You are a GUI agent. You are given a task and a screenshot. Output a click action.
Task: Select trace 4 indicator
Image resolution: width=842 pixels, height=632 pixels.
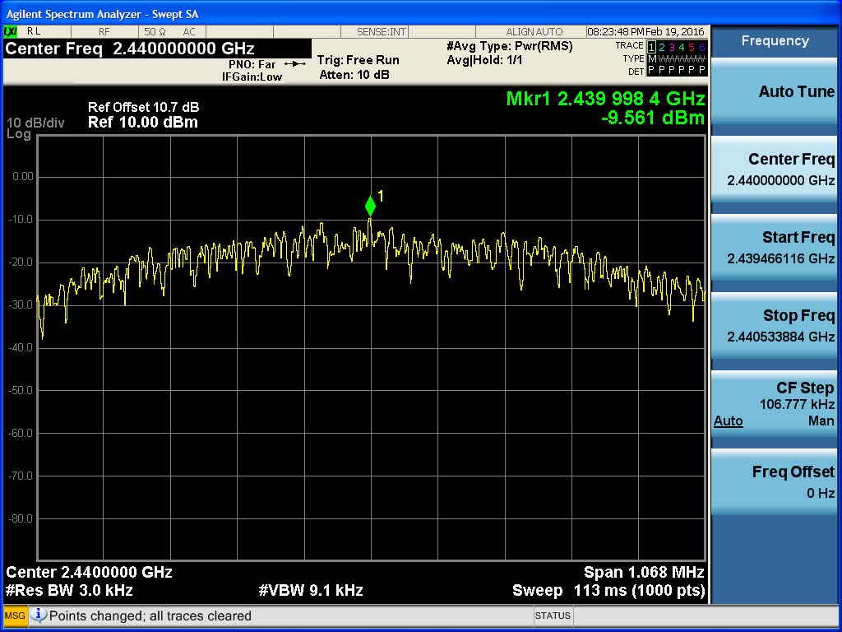[682, 47]
